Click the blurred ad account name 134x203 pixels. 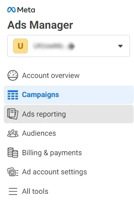point(53,46)
